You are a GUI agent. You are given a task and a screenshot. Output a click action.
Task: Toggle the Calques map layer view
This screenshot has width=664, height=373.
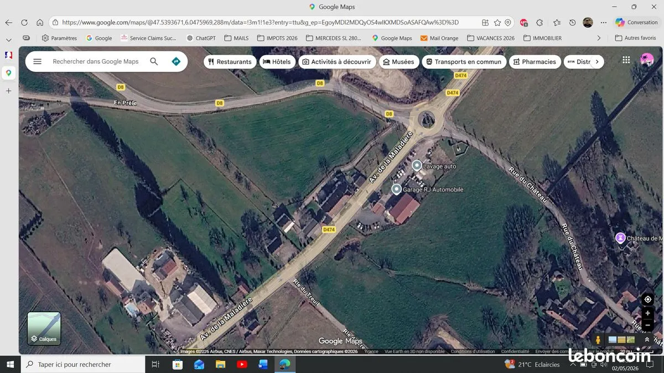[x=44, y=329]
